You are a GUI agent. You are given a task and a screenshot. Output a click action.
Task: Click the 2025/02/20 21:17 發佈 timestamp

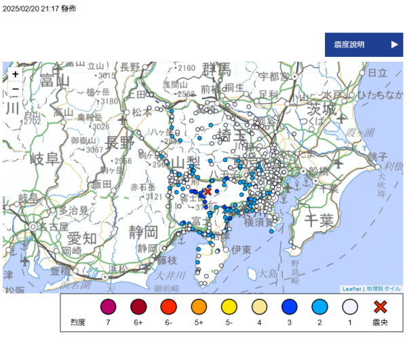[x=39, y=8]
